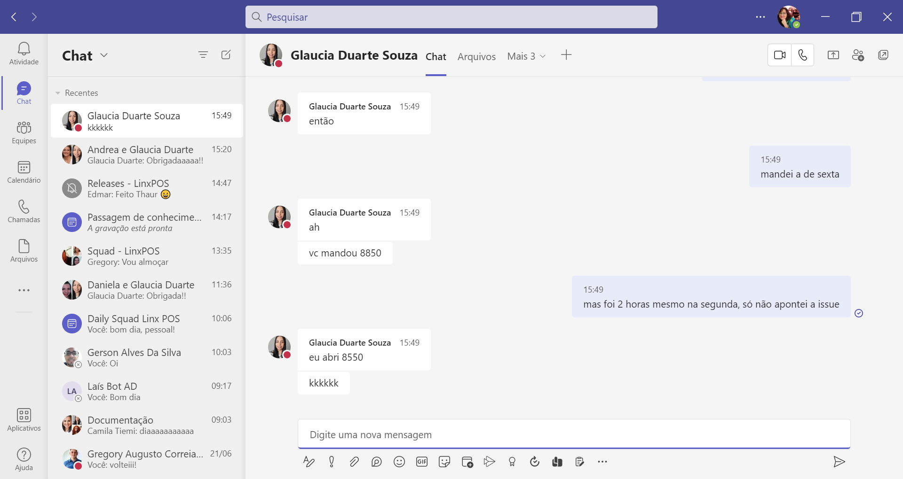Screen dimensions: 903x479
Task: Attach a file with the paperclip
Action: click(354, 462)
